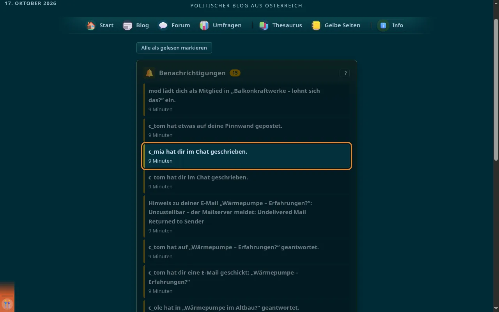Click the 'Benachrichtigungen' panel heading
The image size is (499, 312).
[192, 73]
